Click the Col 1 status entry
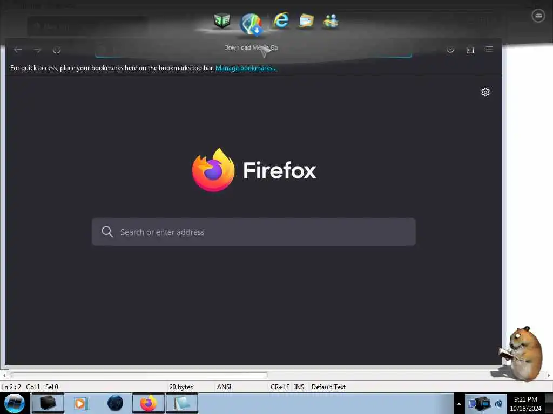The width and height of the screenshot is (553, 414). point(33,387)
